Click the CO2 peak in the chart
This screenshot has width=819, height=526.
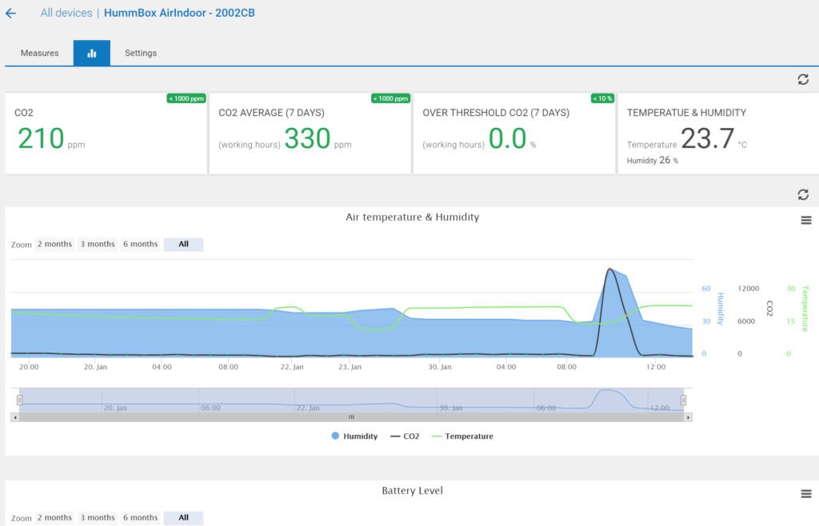[609, 269]
